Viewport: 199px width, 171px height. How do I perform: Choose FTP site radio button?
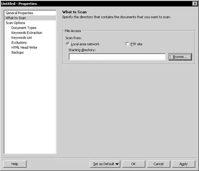[x=127, y=44]
